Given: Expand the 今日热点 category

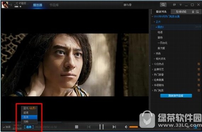Looking at the screenshot, I should pos(159,64).
